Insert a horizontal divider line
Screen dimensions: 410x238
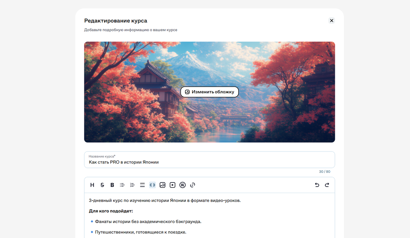142,185
